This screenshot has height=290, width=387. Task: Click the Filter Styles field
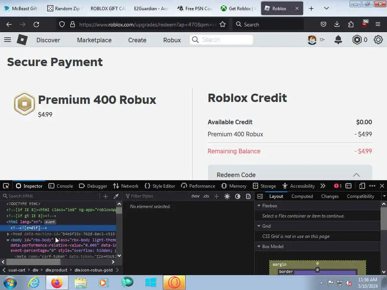(156, 196)
